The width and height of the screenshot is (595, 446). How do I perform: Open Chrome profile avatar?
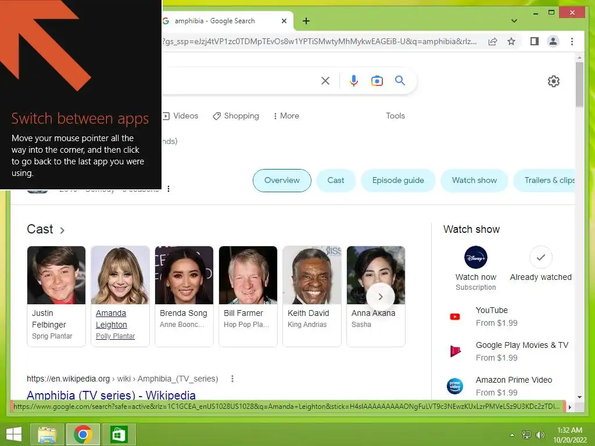coord(553,41)
